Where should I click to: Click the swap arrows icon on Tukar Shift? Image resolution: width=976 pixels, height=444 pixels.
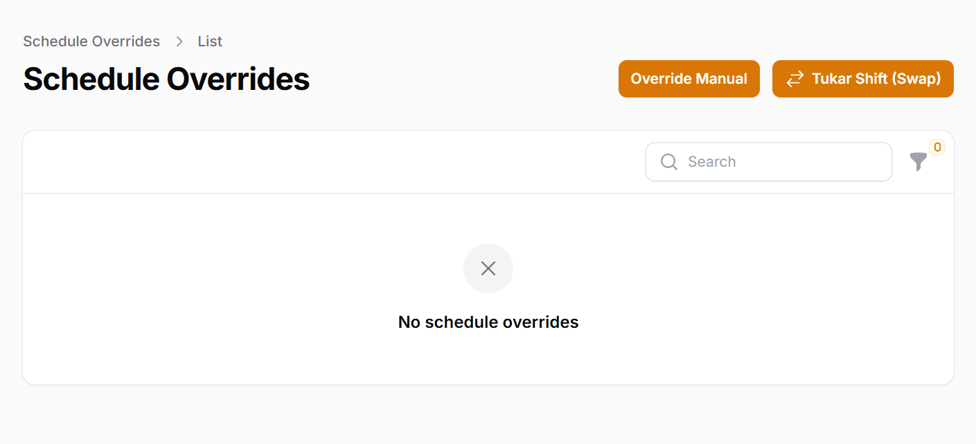point(795,79)
